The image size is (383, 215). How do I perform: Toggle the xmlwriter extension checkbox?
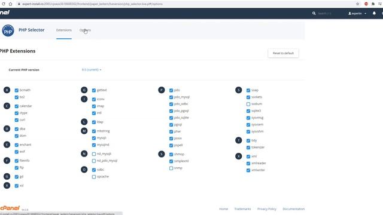click(x=248, y=170)
